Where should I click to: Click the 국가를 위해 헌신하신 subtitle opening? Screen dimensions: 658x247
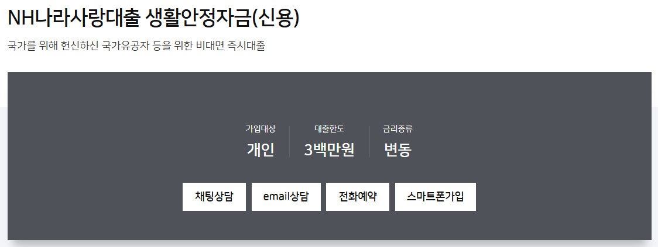[x=53, y=46]
